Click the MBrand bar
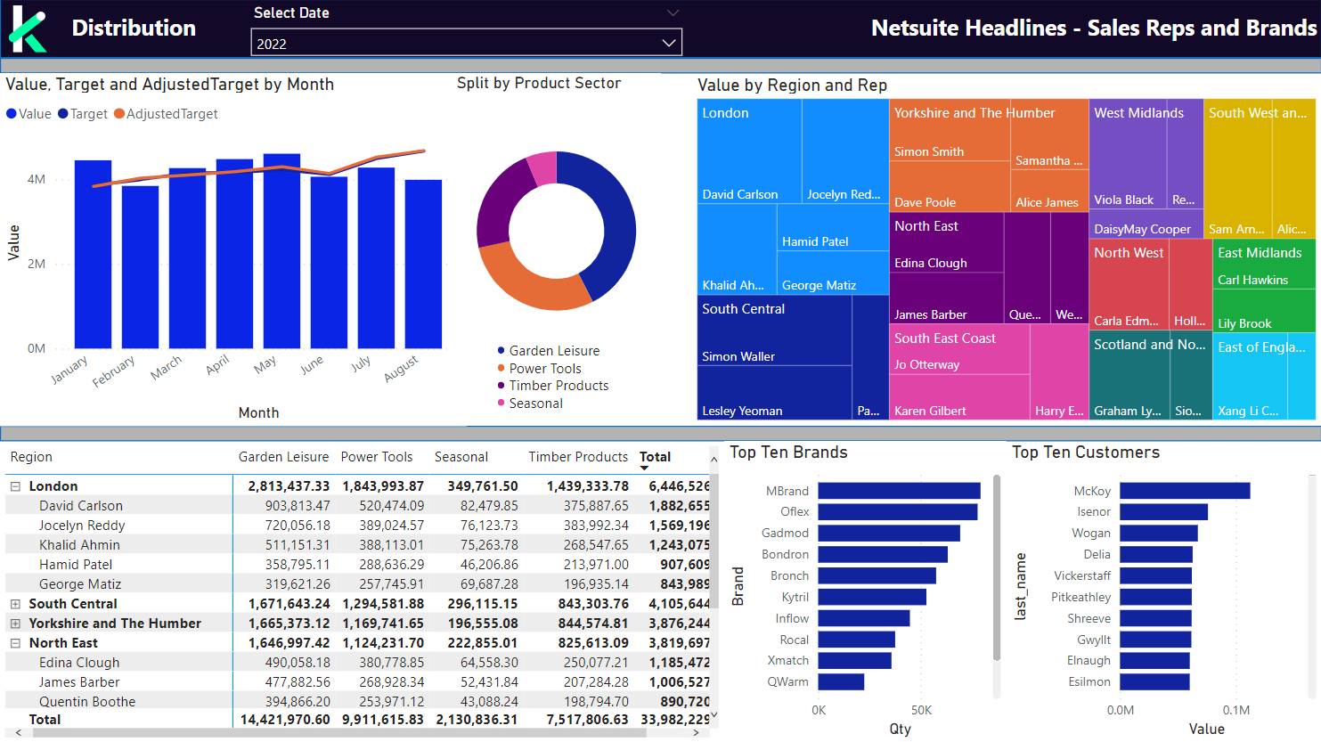The image size is (1321, 742). pos(899,491)
